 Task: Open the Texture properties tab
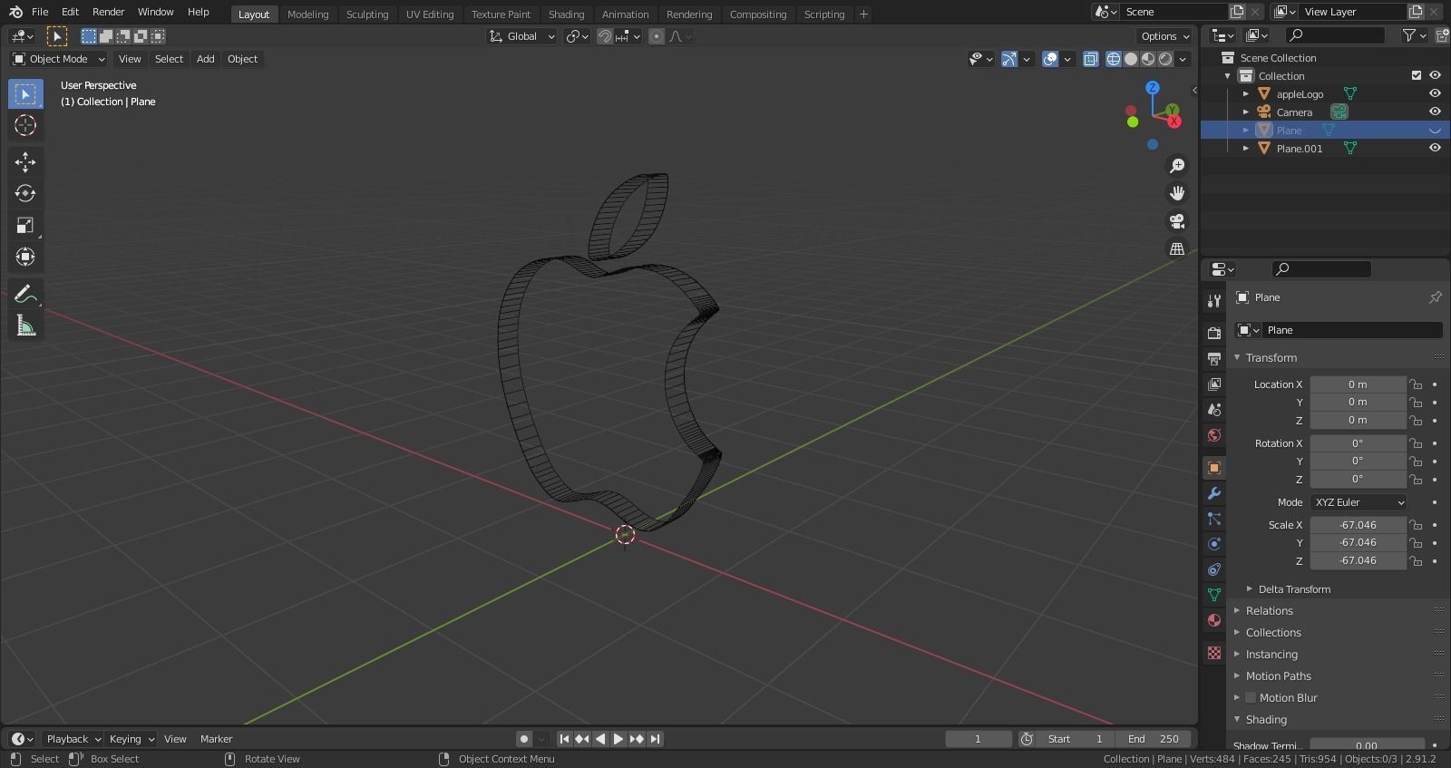[1214, 653]
